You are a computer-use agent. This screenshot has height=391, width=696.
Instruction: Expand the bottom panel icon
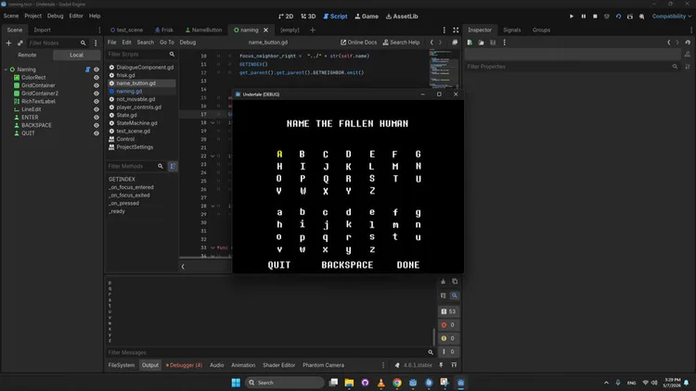[x=454, y=365]
